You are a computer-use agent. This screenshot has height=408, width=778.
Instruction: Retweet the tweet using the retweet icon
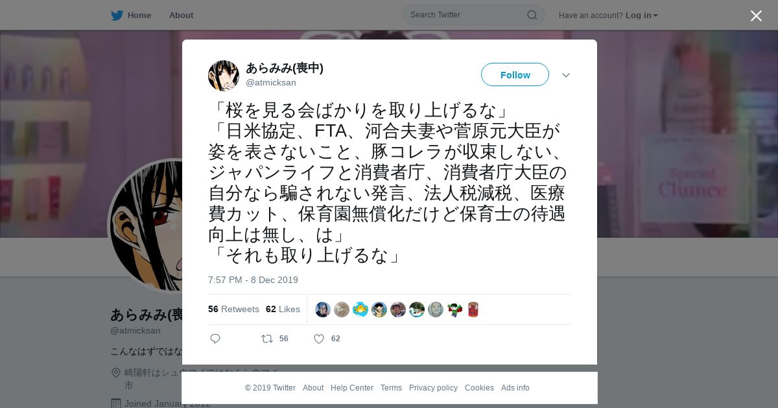click(266, 339)
